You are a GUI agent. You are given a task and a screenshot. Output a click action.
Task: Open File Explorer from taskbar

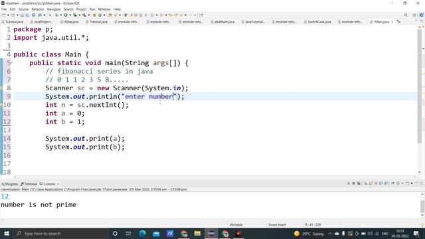point(197,233)
